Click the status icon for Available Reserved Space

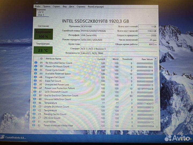pos(35,73)
